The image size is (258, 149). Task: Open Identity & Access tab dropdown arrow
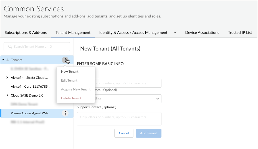tap(175, 32)
